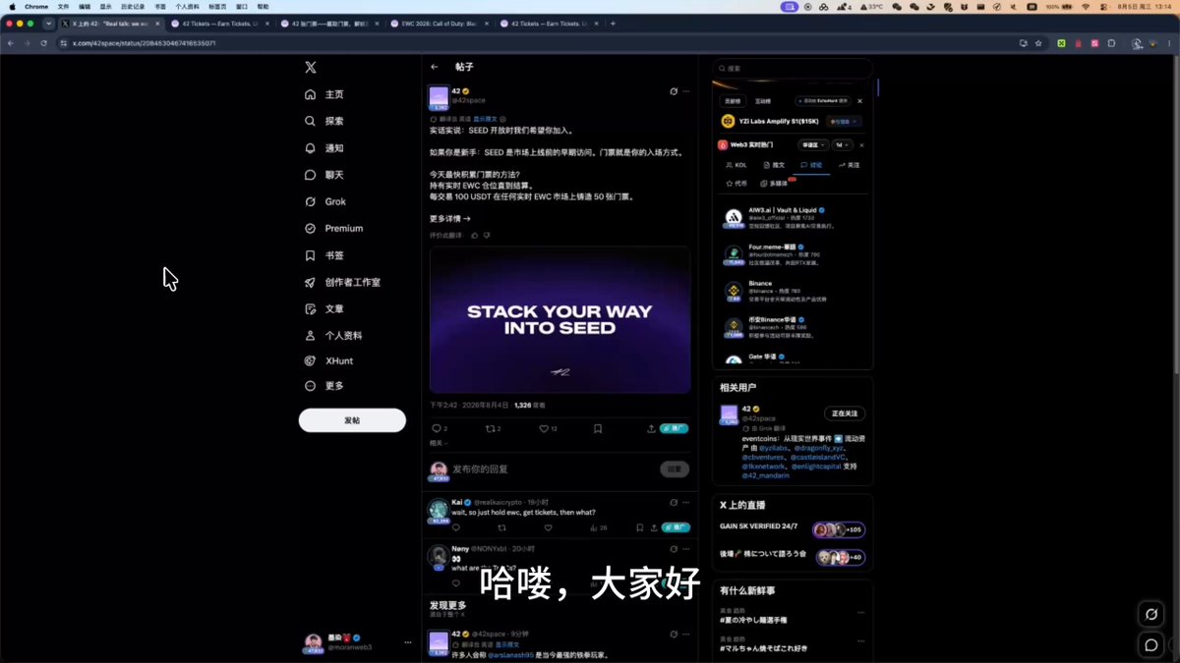Switch to the KOL tab

tap(737, 165)
